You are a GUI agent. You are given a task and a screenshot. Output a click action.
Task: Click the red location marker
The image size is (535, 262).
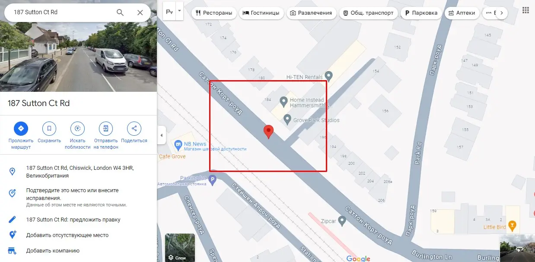[268, 131]
